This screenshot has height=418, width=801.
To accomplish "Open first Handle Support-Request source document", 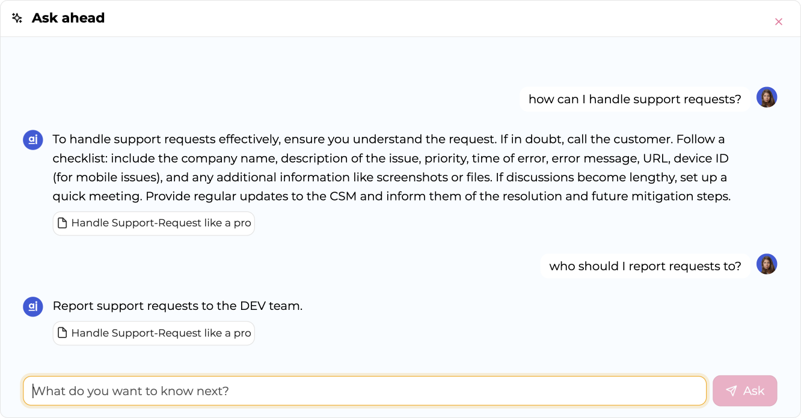I will pos(154,223).
